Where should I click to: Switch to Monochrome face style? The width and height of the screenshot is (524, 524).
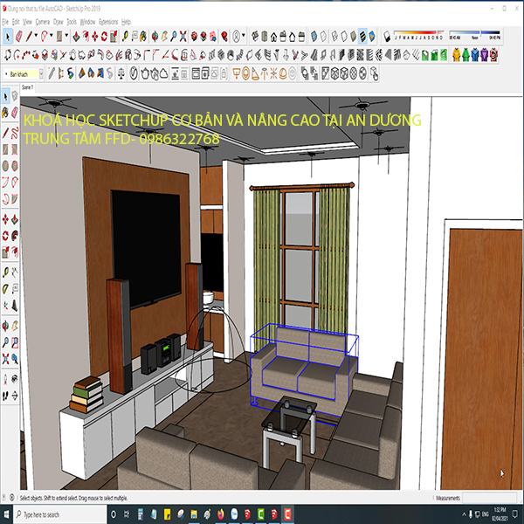[372, 36]
